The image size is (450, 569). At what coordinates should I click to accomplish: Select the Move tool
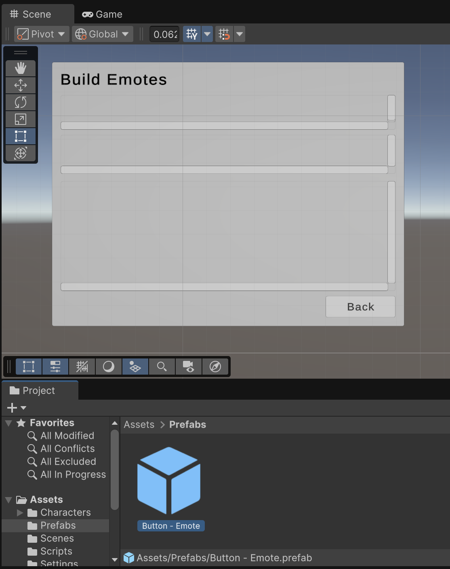click(x=21, y=85)
